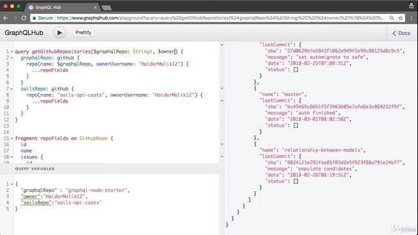418x235 pixels.
Task: Collapse the first lastCommit block in the results
Action: [x=222, y=45]
